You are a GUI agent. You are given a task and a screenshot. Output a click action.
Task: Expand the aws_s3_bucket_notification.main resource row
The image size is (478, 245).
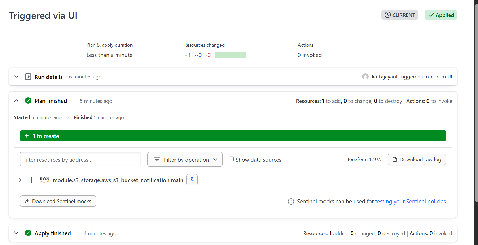click(x=20, y=180)
